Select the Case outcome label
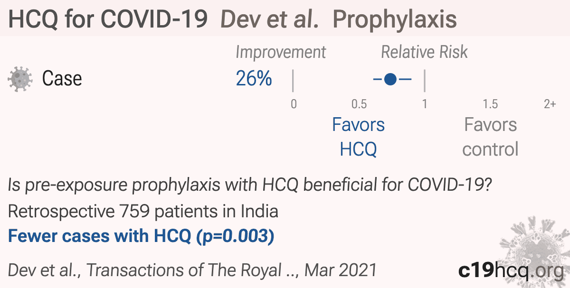Viewport: 570px width, 288px height. coord(62,79)
